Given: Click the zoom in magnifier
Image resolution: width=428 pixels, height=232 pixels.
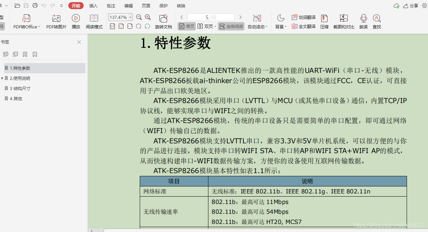Looking at the screenshot, I should click(x=148, y=17).
